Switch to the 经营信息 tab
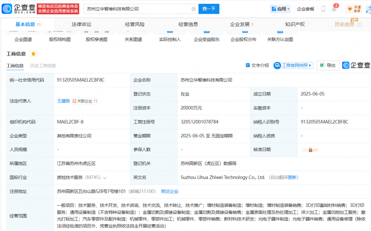Screen dimensions: 371x231 tap(188, 24)
